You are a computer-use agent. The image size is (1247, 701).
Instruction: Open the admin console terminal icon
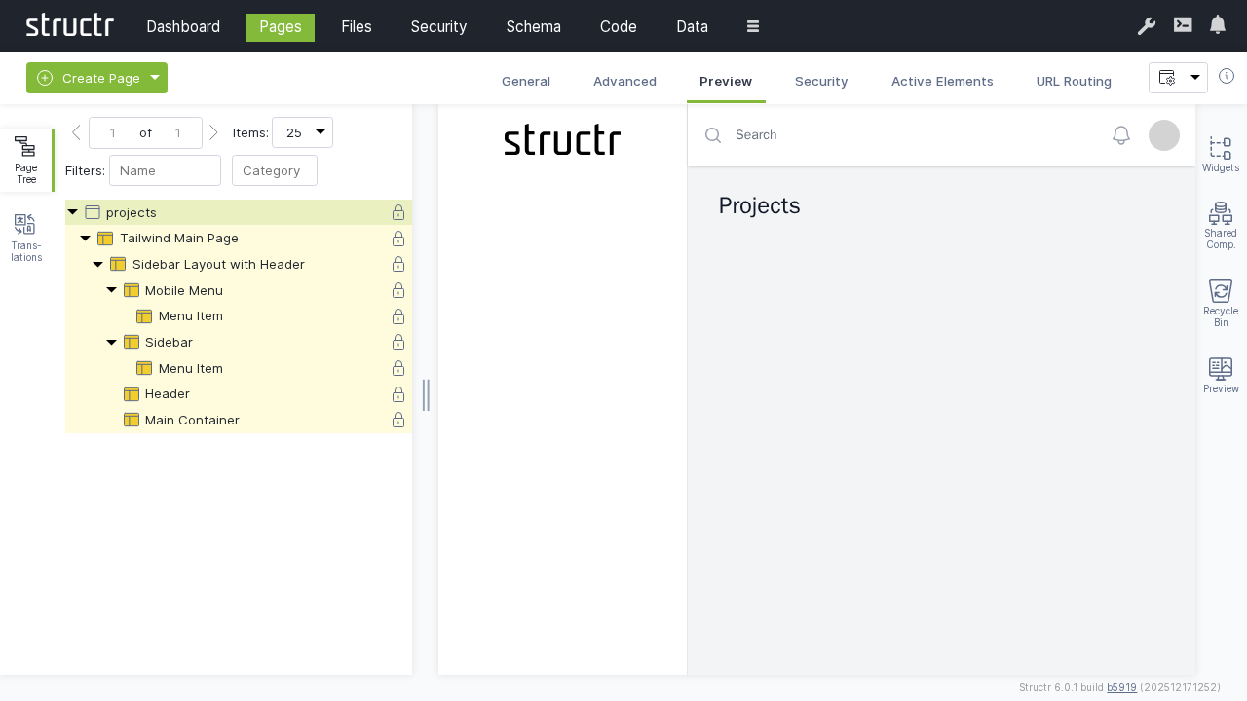(1183, 25)
